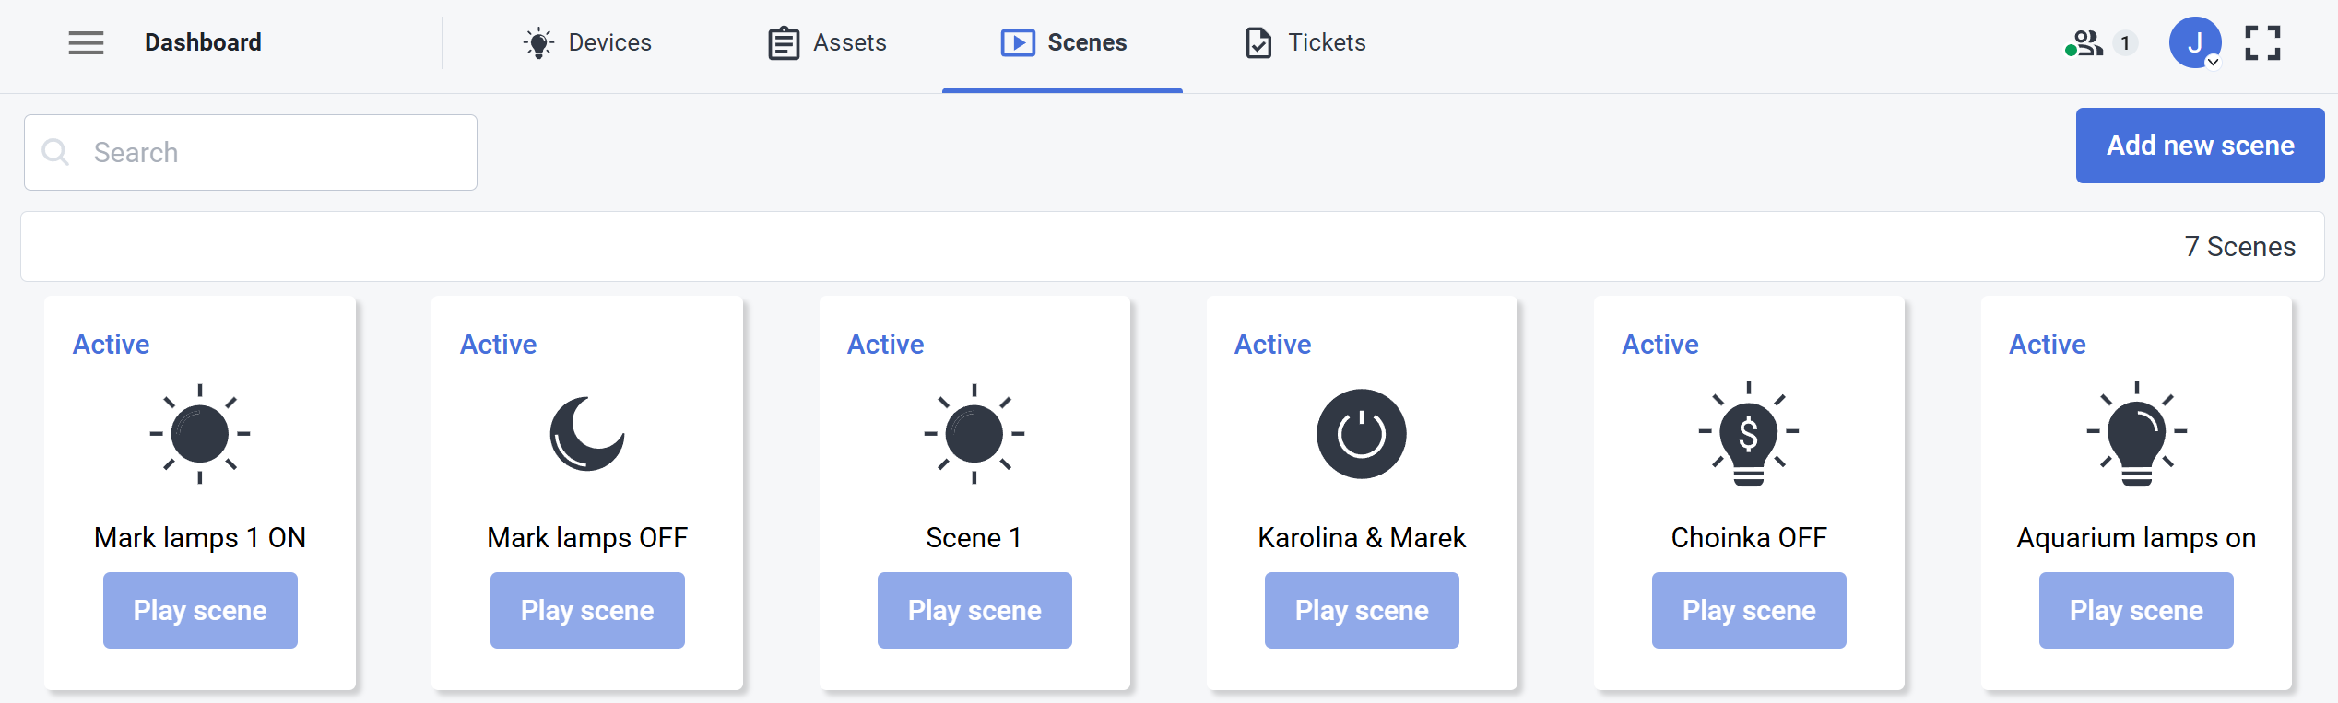Click the moon icon of Mark lamps OFF
Screen dimensions: 2338x703
pyautogui.click(x=587, y=433)
